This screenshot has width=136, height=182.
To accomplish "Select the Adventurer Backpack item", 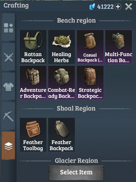I will tap(33, 82).
